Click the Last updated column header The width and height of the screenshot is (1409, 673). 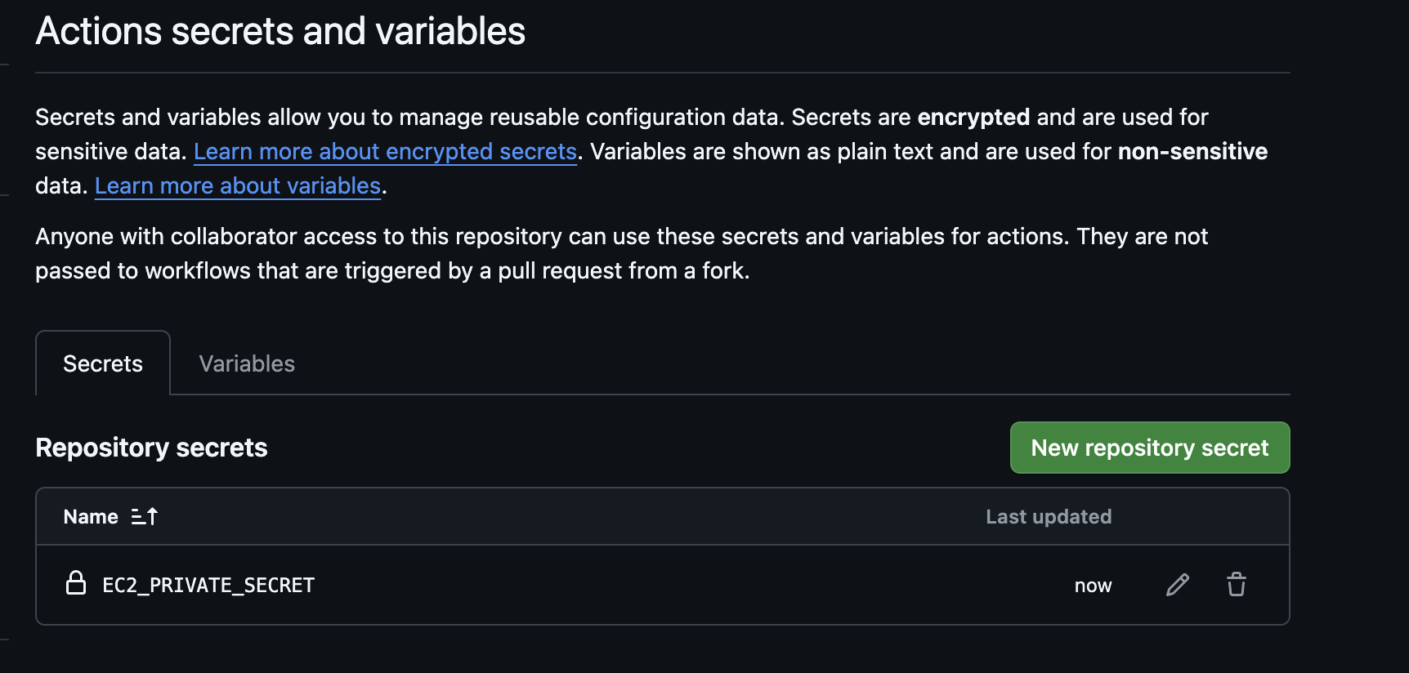(1049, 516)
